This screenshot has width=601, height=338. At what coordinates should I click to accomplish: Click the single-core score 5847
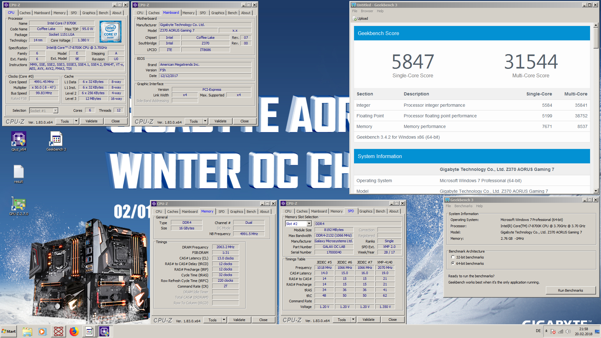[x=413, y=61]
